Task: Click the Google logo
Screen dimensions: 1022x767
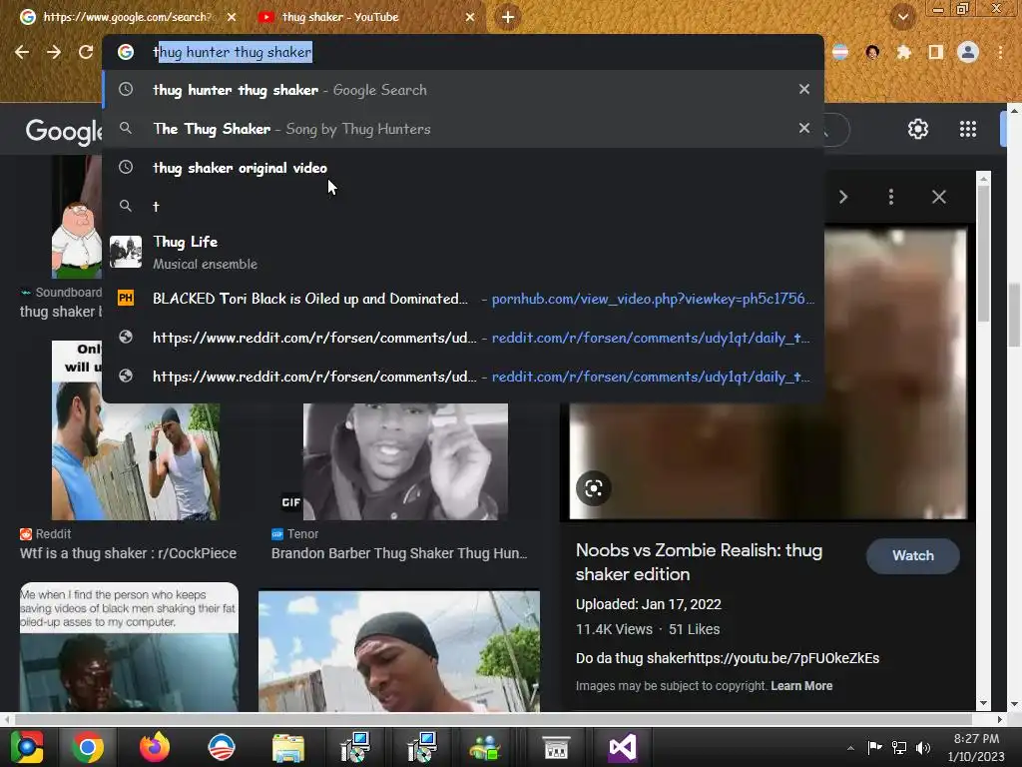Action: tap(63, 131)
